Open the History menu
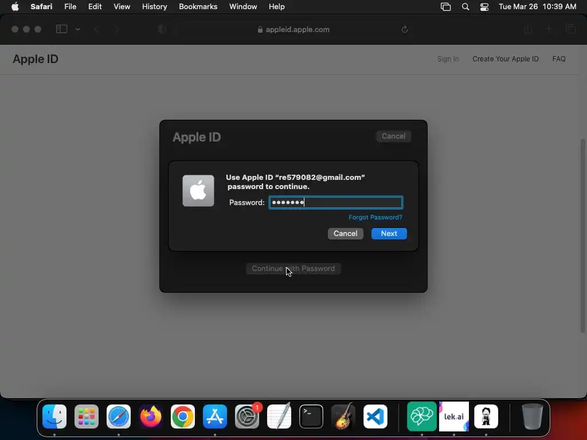587x440 pixels. click(154, 7)
